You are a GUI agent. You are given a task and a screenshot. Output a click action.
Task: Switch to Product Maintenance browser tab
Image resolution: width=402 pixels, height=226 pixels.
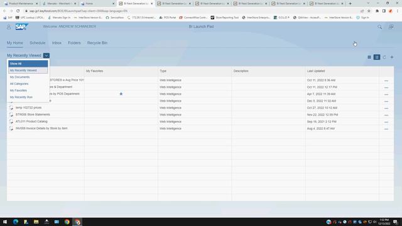click(x=21, y=4)
